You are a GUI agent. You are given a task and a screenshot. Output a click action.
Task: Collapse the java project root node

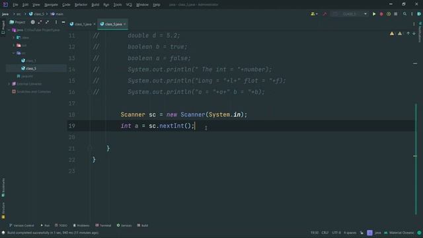coord(9,30)
